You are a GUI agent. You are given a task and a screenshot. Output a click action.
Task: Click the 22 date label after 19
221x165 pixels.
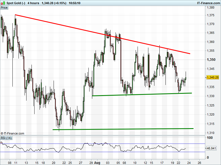tap(178, 163)
